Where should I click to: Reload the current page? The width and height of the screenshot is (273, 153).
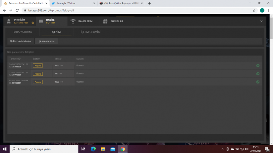[17, 11]
